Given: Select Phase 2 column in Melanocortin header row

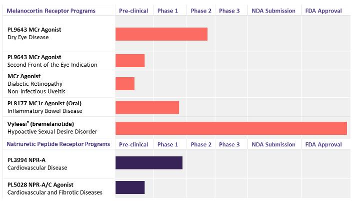Looking at the screenshot, I should [x=201, y=11].
